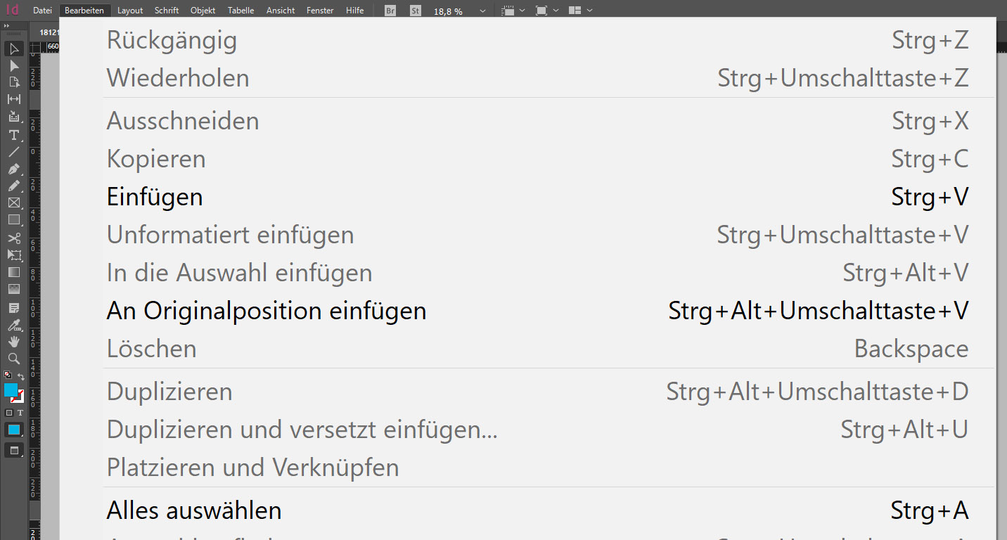Select the Zoom magnifier tool
Image resolution: width=1007 pixels, height=540 pixels.
(14, 359)
